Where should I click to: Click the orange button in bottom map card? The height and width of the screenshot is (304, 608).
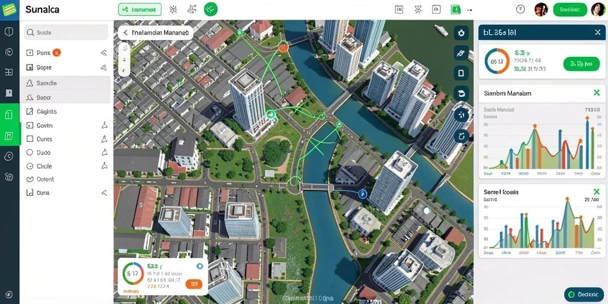coord(194,284)
